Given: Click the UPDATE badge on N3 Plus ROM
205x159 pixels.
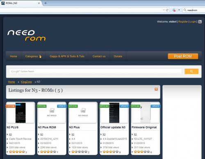Looking at the screenshot, I should 62,106.
